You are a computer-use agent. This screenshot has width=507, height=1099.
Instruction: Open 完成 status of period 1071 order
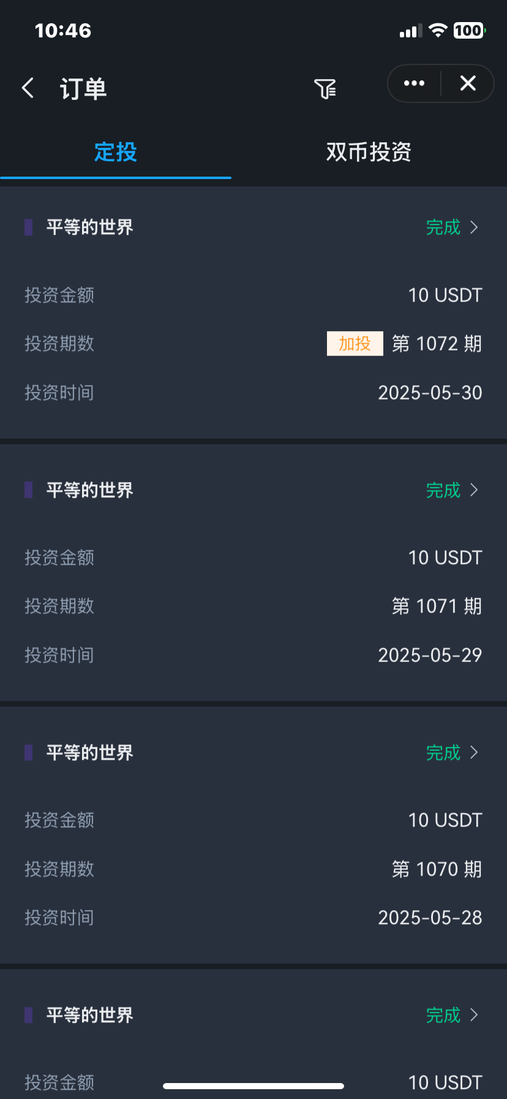tap(443, 490)
